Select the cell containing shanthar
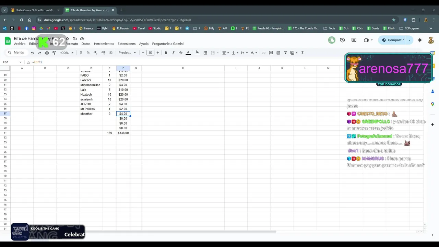 [x=91, y=114]
